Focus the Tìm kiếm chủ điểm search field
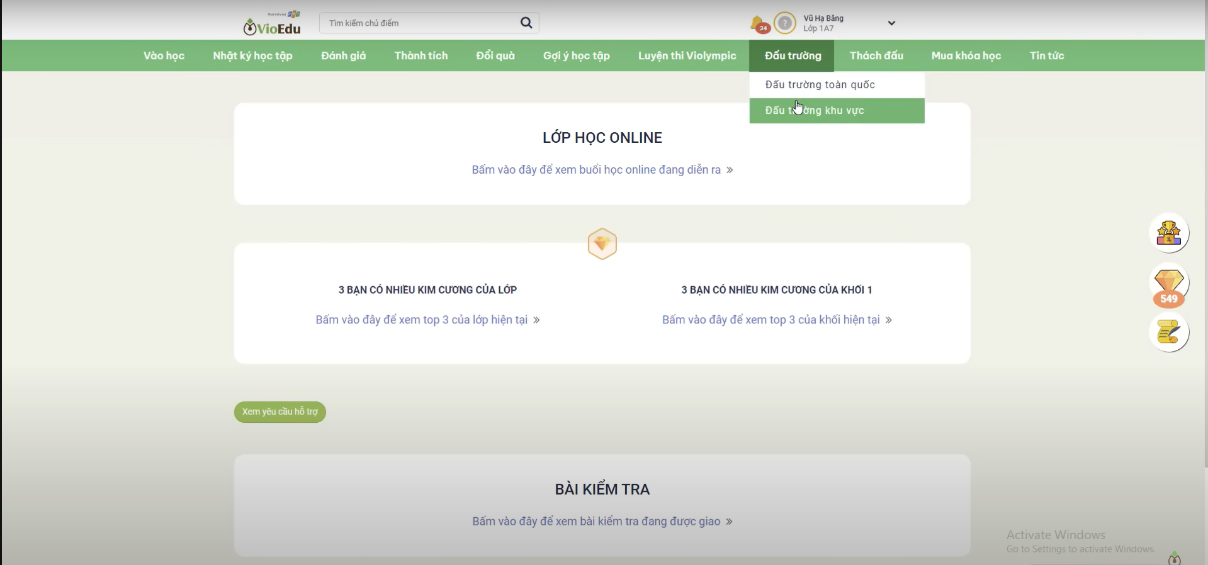 pyautogui.click(x=419, y=23)
